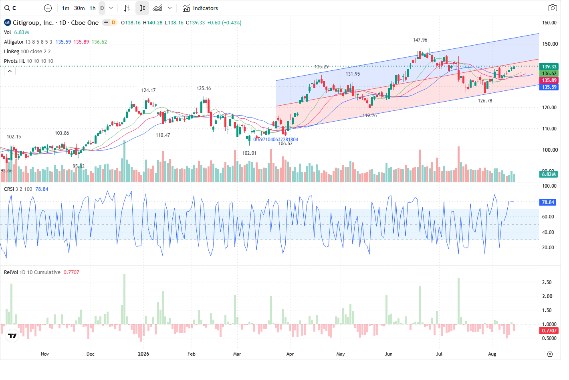Viewport: 569px width, 380px height.
Task: Choose the candlestick chart style icon
Action: click(x=142, y=8)
